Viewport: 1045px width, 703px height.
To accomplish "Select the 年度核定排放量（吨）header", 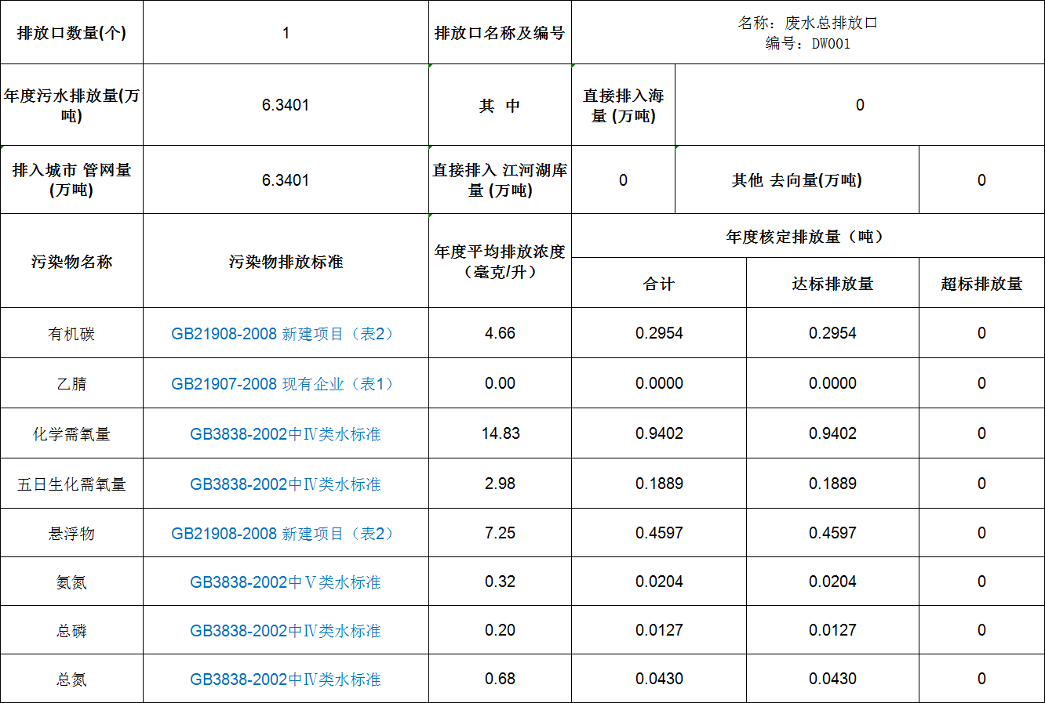I will pos(807,237).
